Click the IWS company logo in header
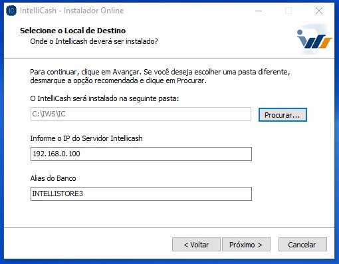Viewport: 339px width, 264px height. pyautogui.click(x=314, y=39)
